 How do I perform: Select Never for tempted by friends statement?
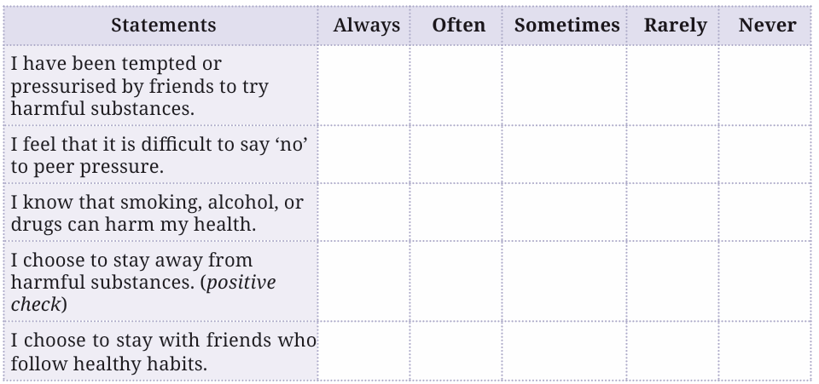point(765,85)
